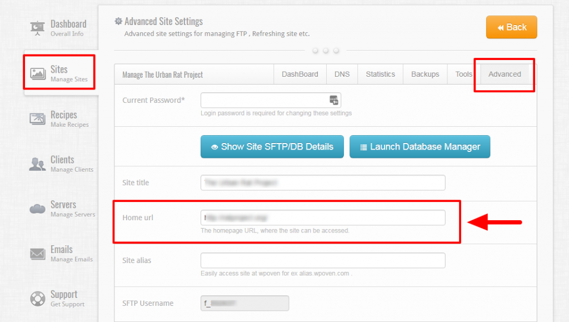
Task: Click the Recipes image icon
Action: (37, 118)
